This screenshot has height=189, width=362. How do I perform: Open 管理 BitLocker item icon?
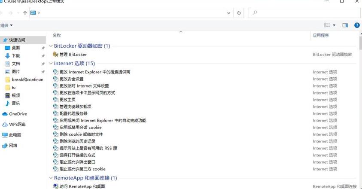coord(56,54)
